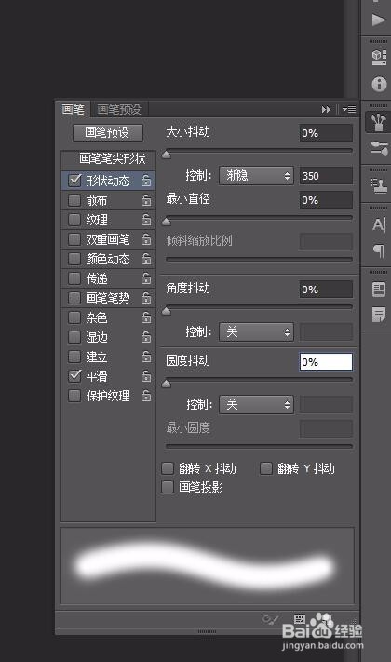Open the Notes panel icon
Image resolution: width=391 pixels, height=662 pixels.
(x=378, y=315)
